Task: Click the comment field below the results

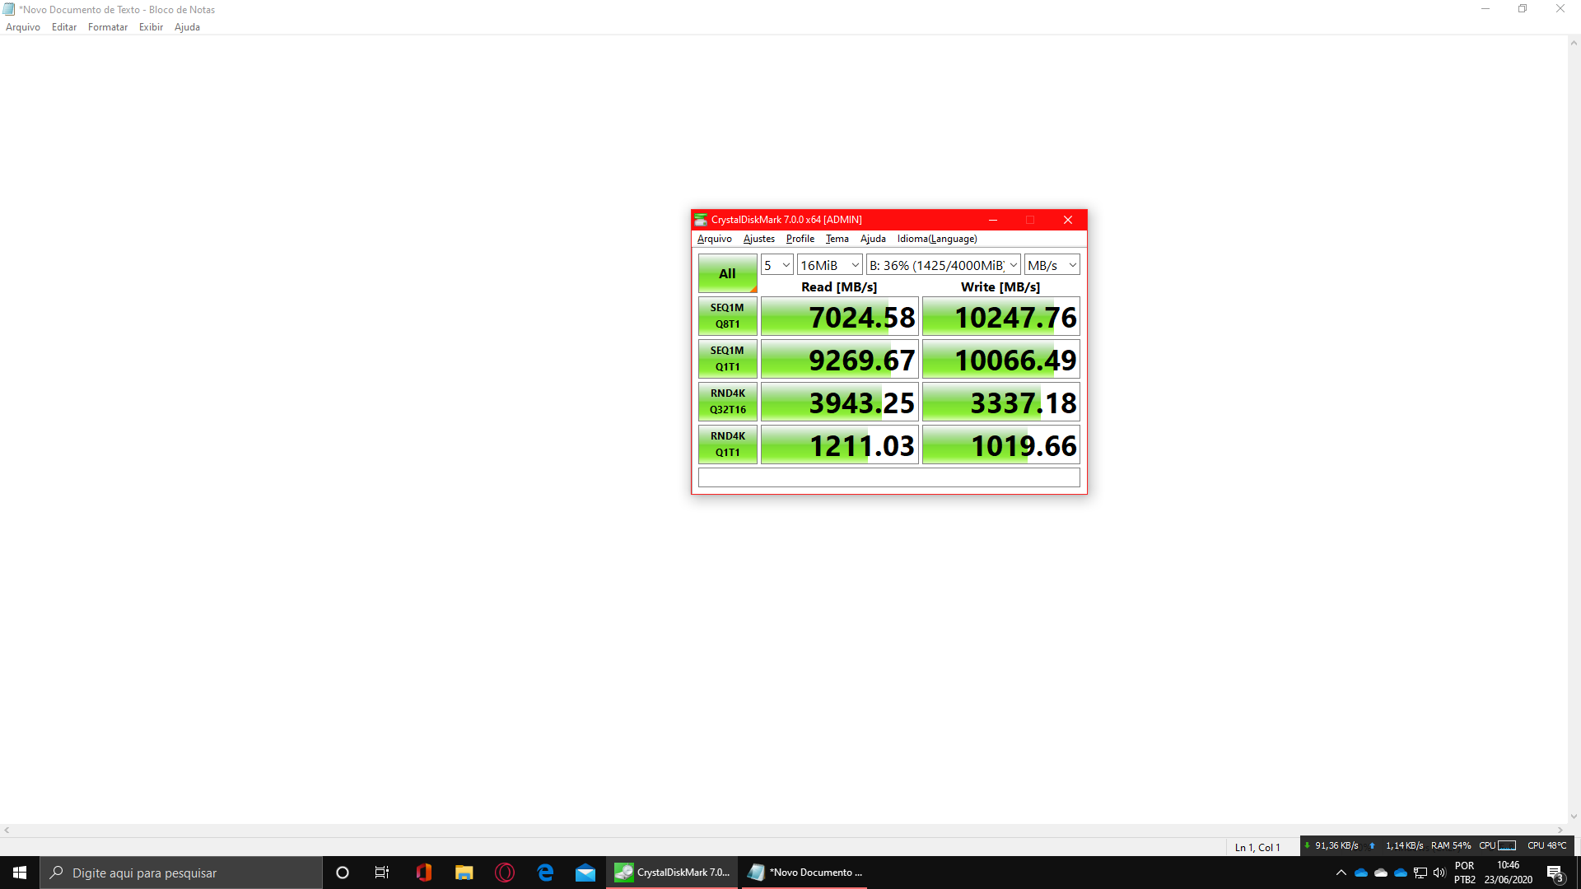Action: click(x=888, y=477)
